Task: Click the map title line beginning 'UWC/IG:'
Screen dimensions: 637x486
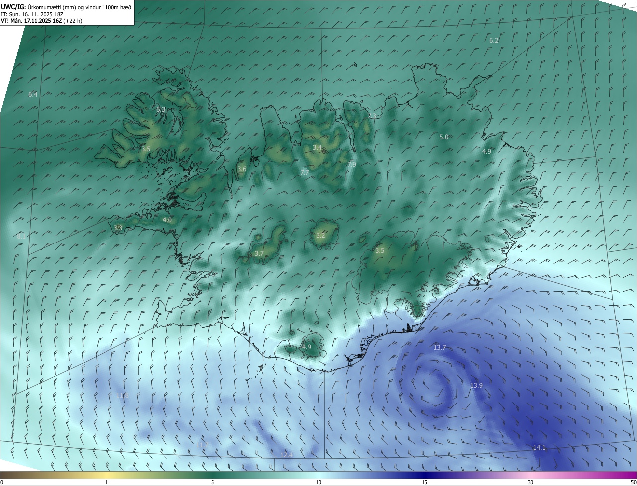Action: (x=66, y=7)
